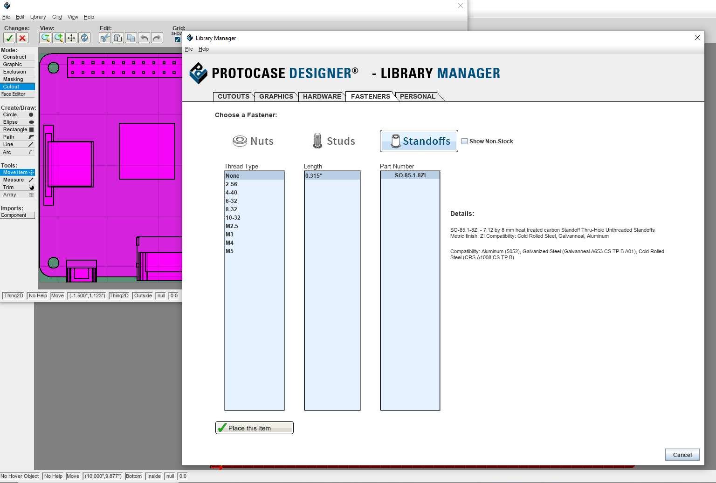Activate the Trim tool

18,187
